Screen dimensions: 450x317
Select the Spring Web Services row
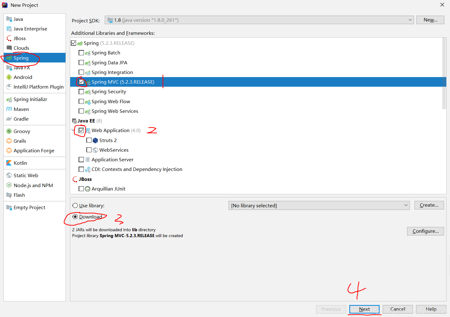click(x=257, y=111)
